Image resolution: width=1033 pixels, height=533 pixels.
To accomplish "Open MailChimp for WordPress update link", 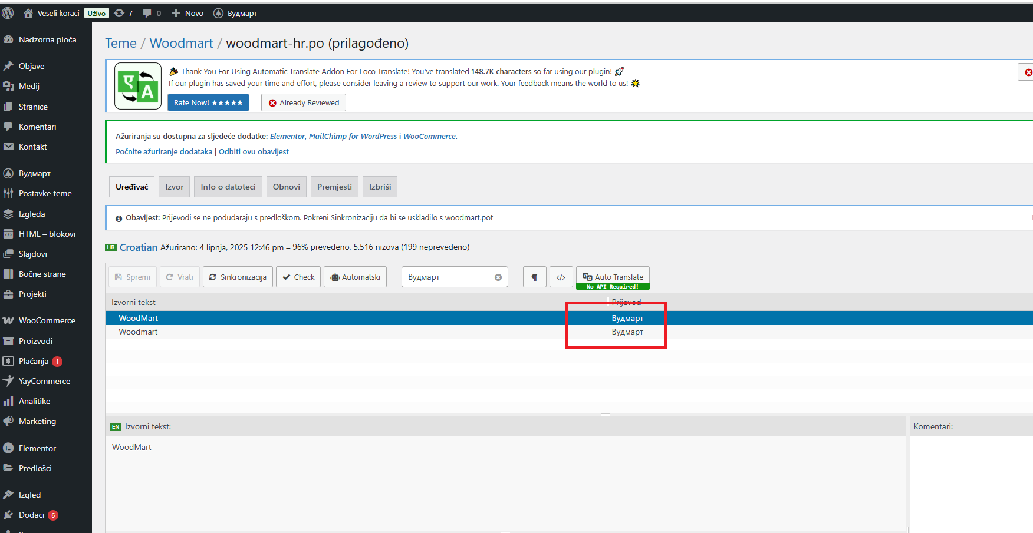I will (x=353, y=136).
